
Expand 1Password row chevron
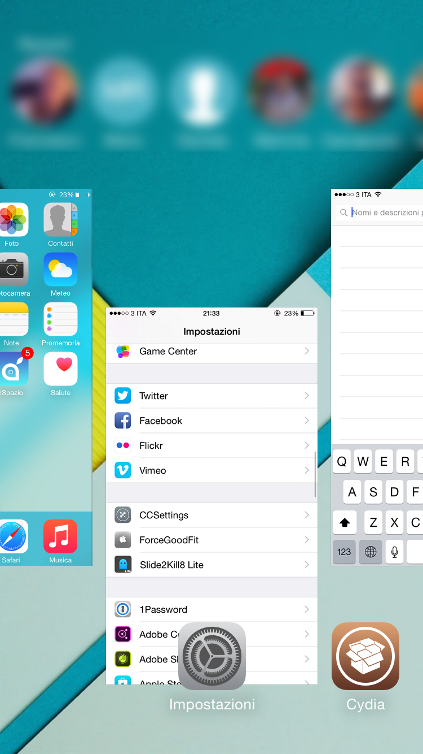point(307,609)
